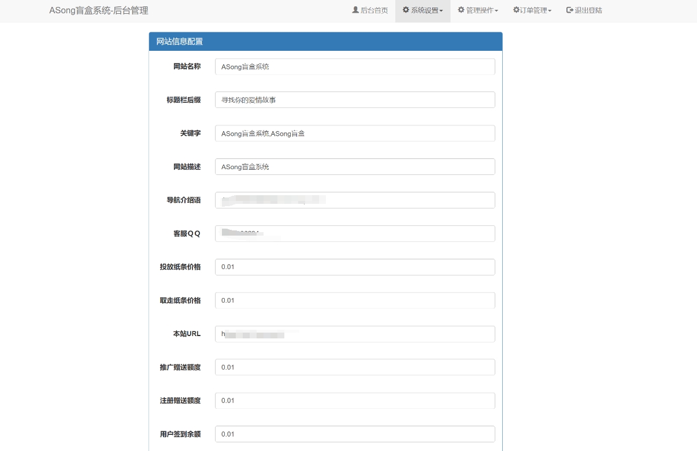Select the 网站描述 text field
The width and height of the screenshot is (697, 451).
point(355,167)
